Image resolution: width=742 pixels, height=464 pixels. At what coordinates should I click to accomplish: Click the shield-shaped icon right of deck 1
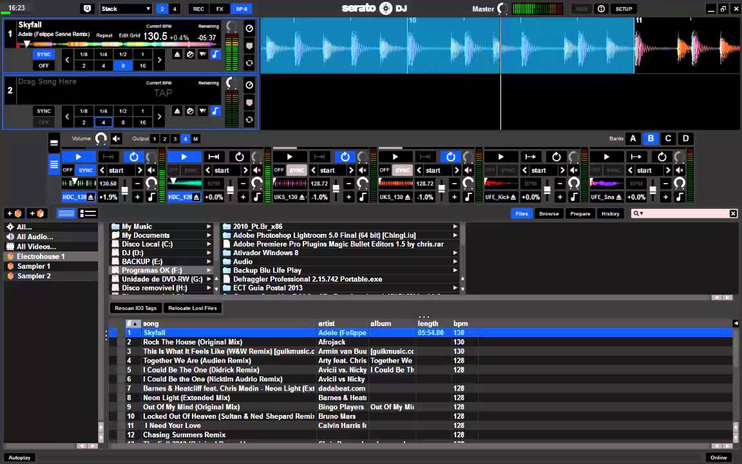pyautogui.click(x=249, y=46)
